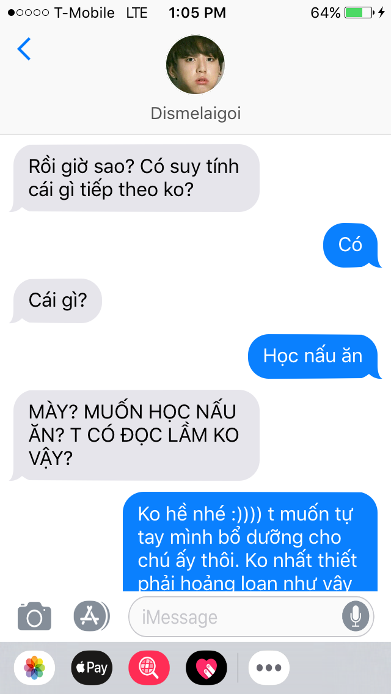Tap the 'Có' reply bubble
Viewport: 391px width, 694px height.
pos(352,245)
